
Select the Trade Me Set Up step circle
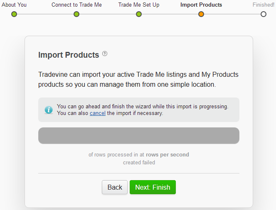[139, 14]
